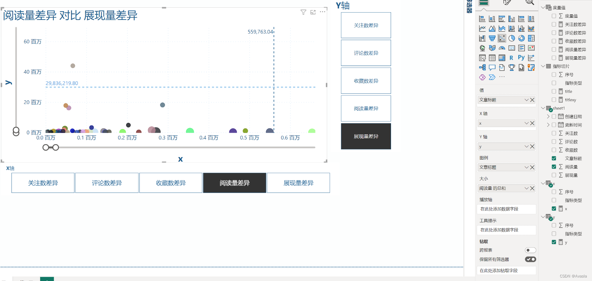Select the donut chart visual

(521, 38)
